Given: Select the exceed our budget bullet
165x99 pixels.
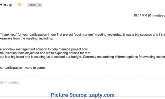Looking at the screenshot, I should [82, 57].
